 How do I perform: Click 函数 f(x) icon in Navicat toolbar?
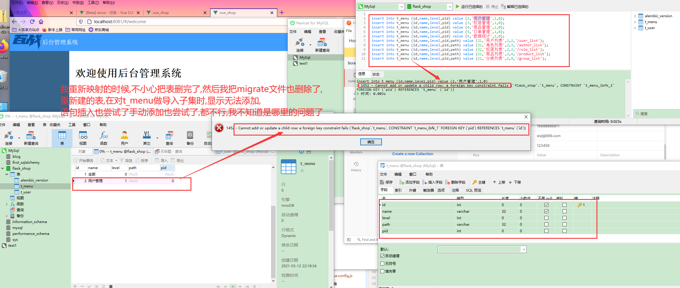click(104, 138)
